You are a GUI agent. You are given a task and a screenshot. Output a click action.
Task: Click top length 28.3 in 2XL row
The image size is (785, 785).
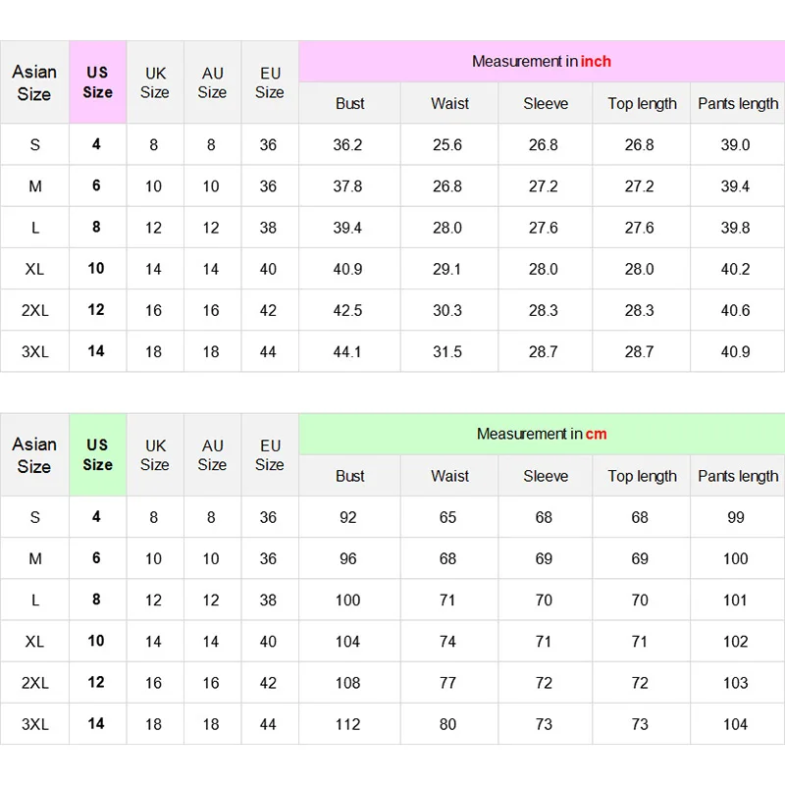(639, 310)
